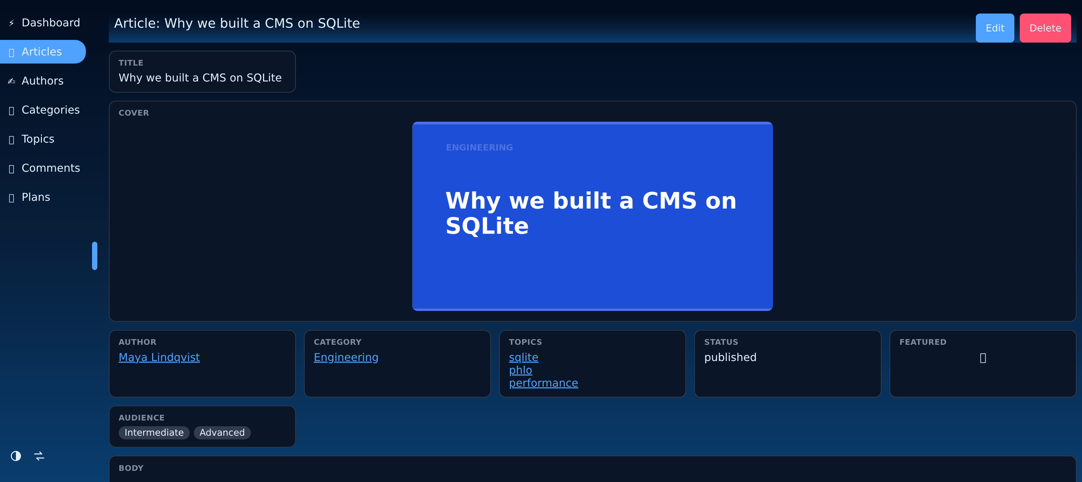Open the sqlite topic link
1082x482 pixels.
point(523,357)
